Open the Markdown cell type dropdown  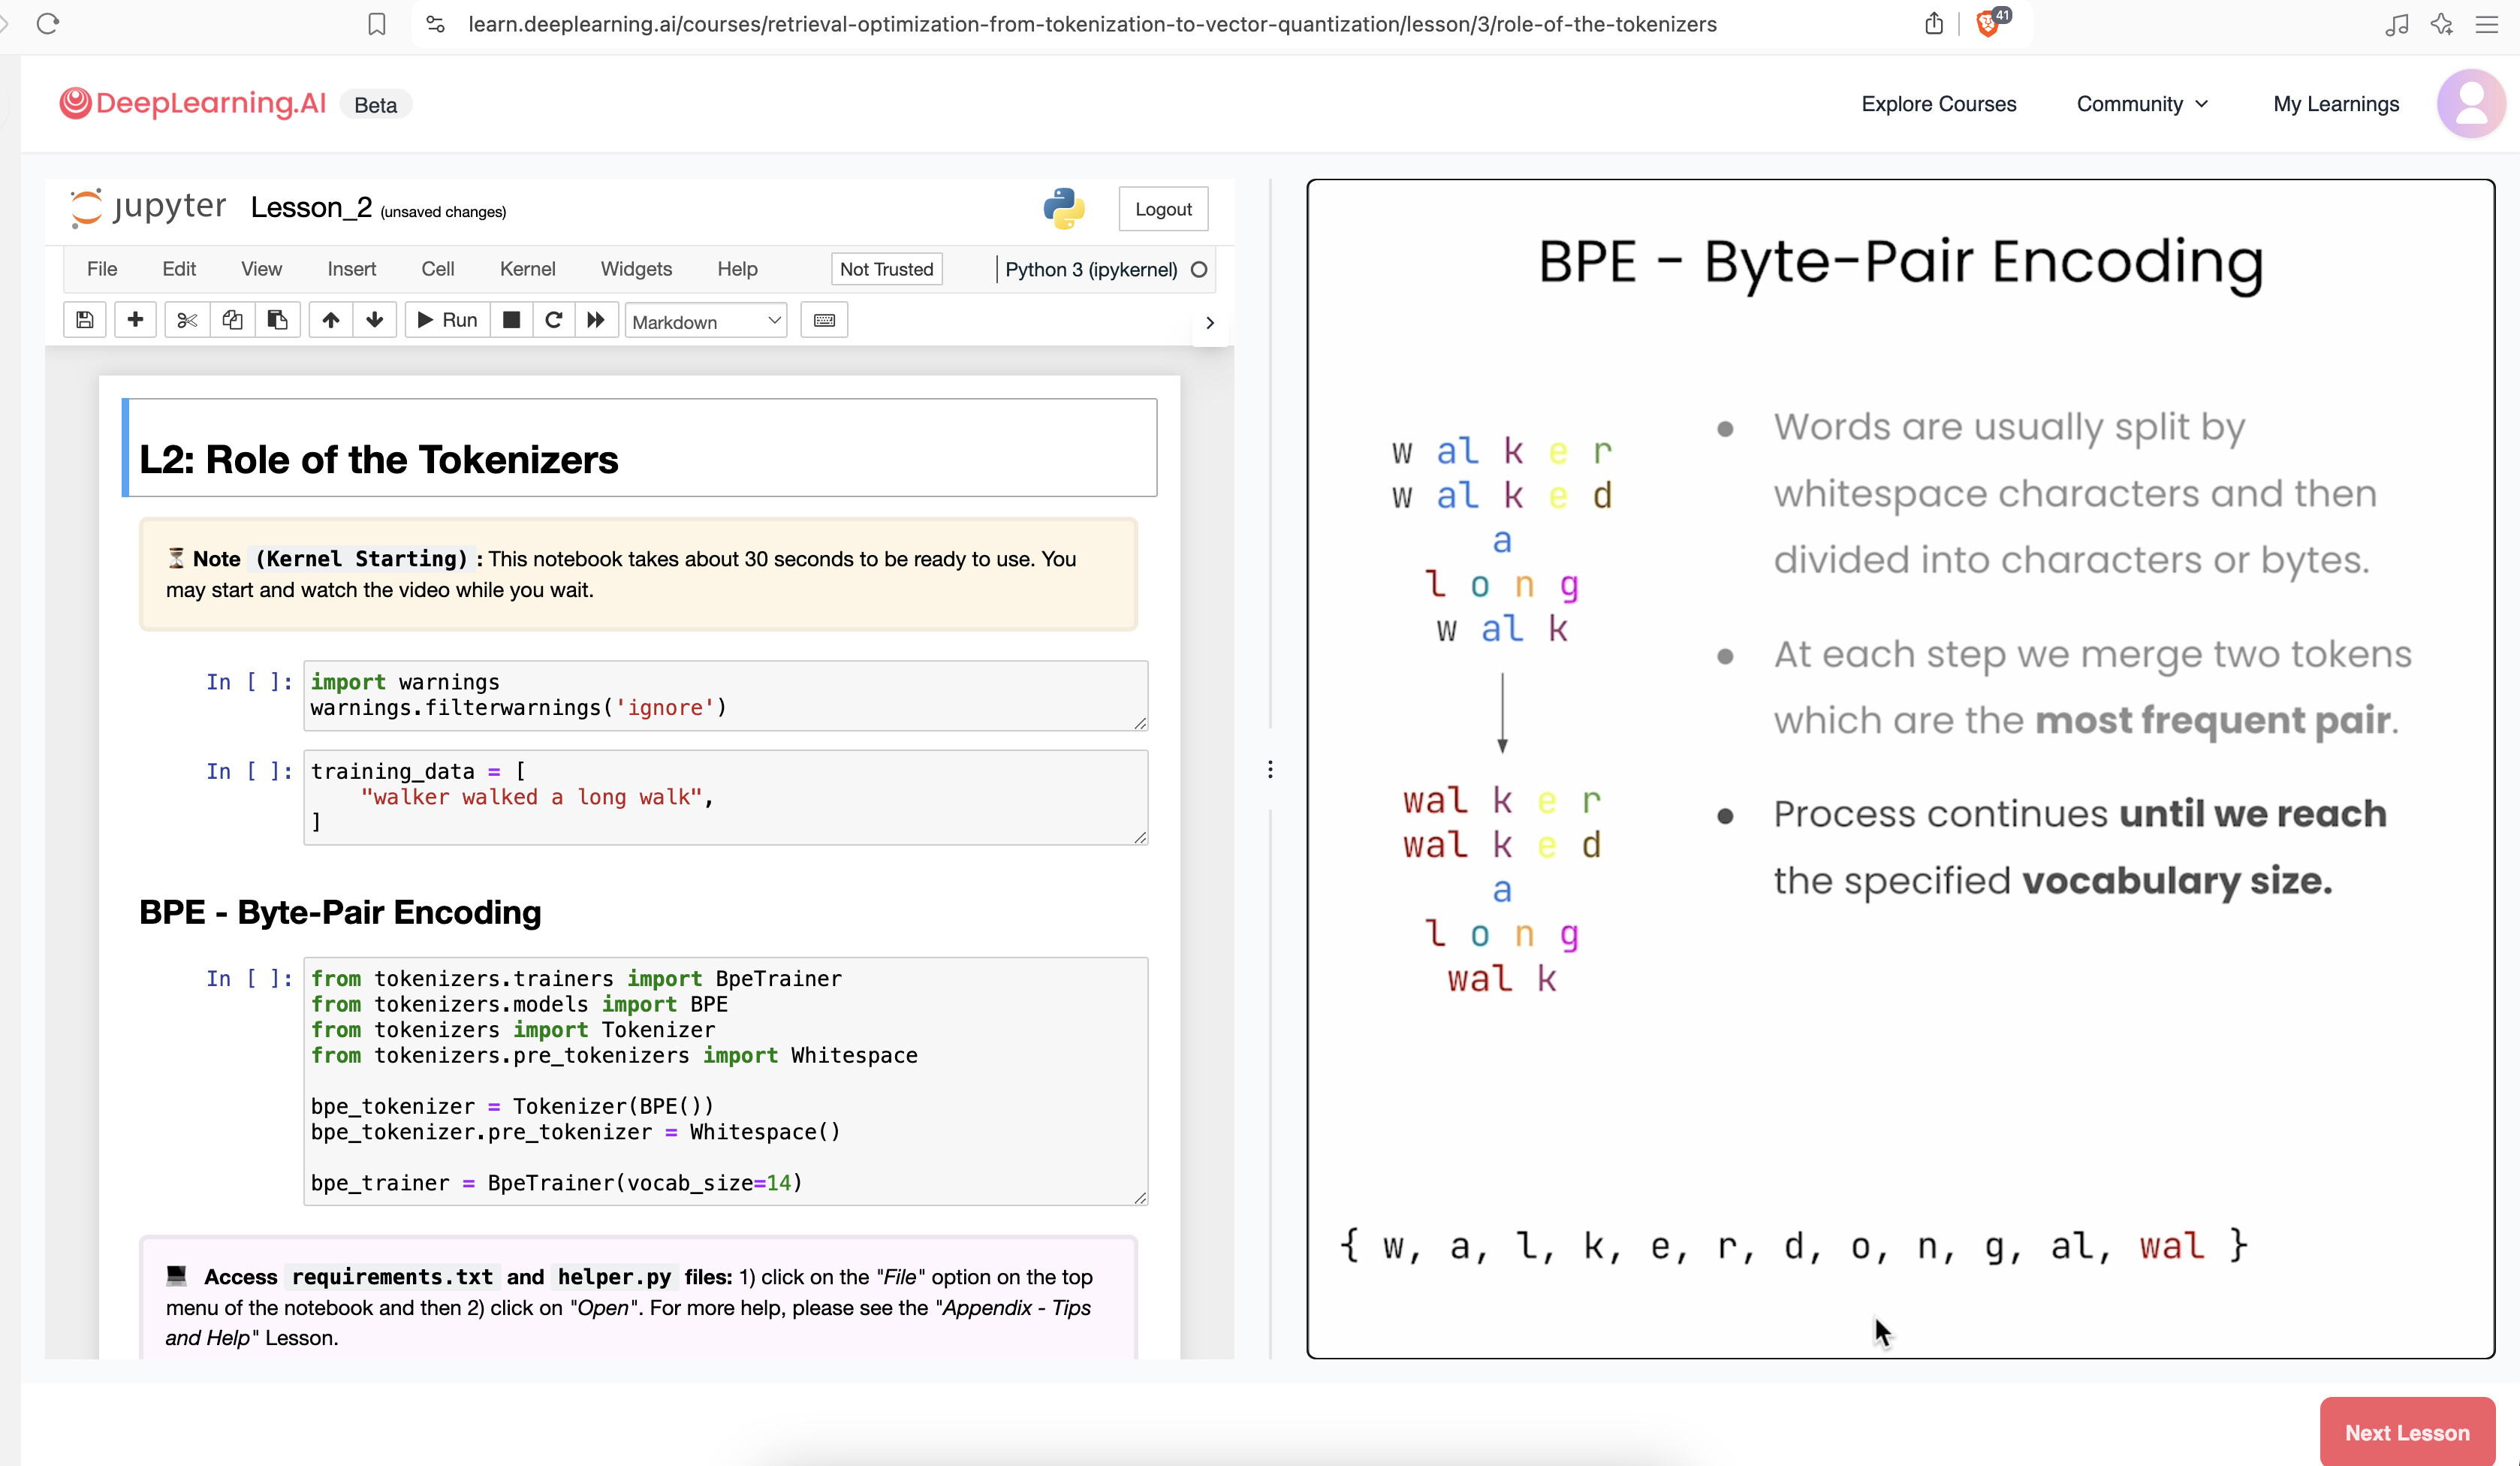[x=706, y=321]
